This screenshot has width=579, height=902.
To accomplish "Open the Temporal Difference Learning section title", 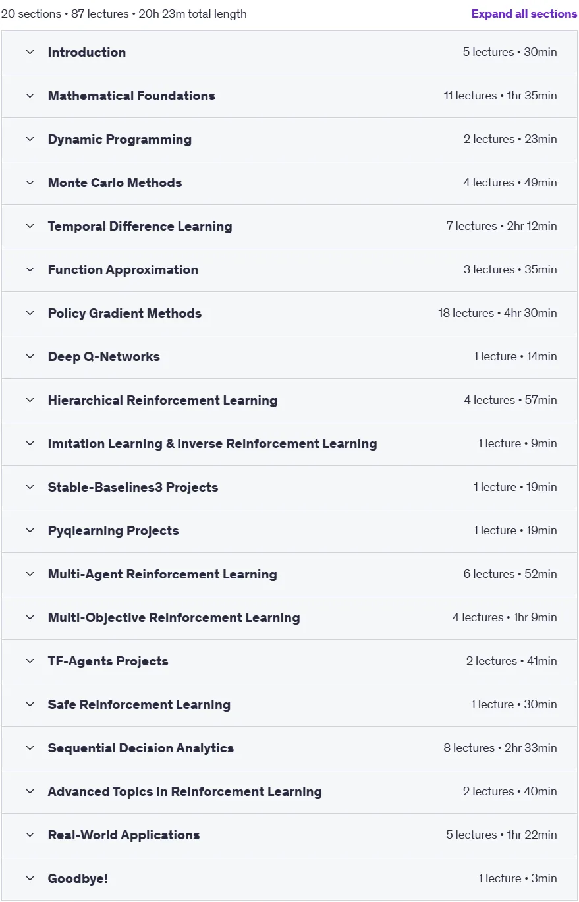I will tap(140, 226).
